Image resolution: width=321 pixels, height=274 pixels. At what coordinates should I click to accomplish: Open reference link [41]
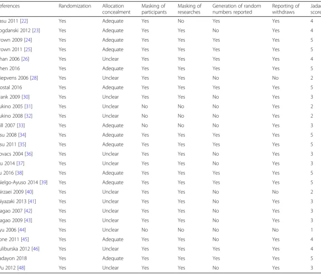click(32, 201)
